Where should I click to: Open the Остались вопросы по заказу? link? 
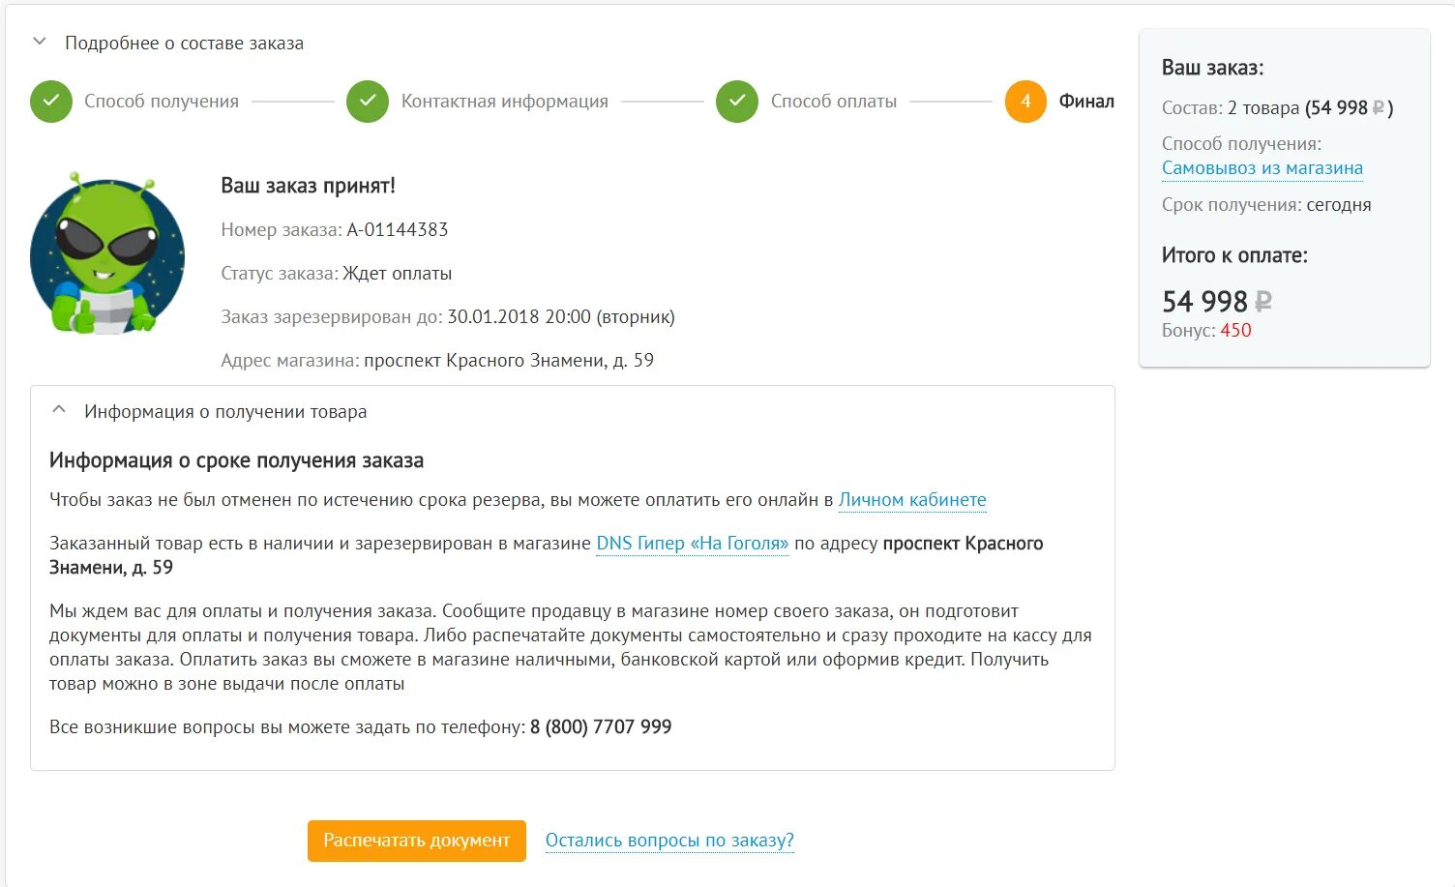click(669, 841)
